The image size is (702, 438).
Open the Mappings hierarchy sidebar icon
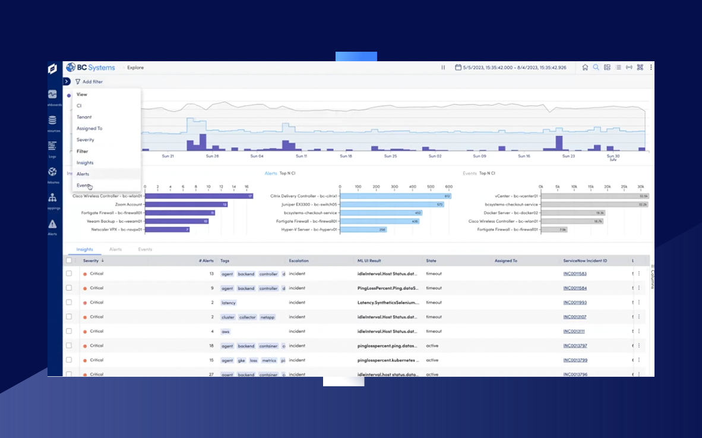tap(52, 197)
